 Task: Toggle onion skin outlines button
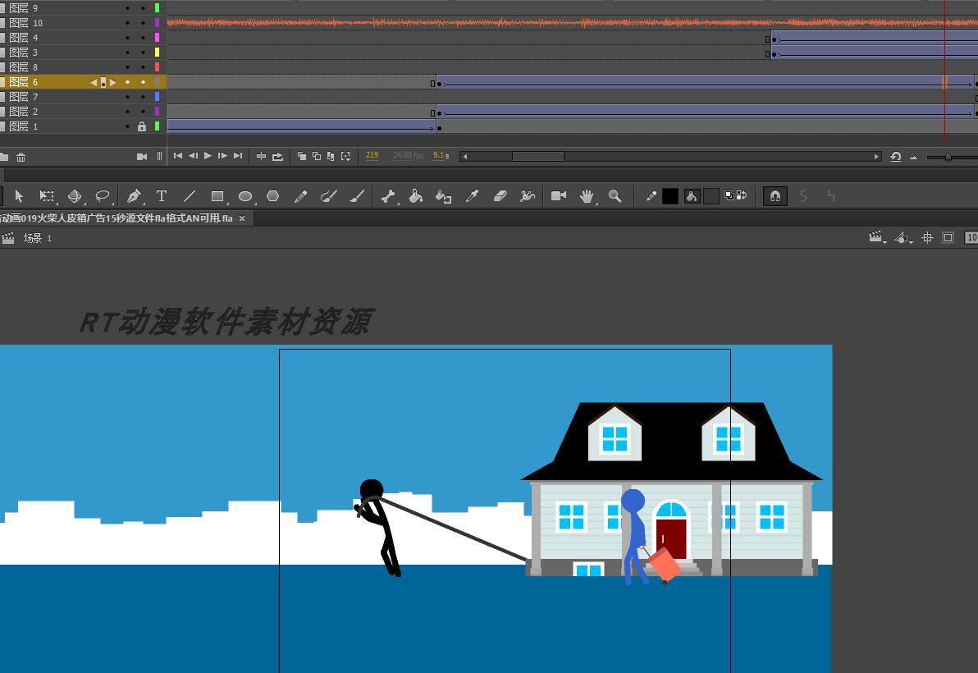(316, 157)
